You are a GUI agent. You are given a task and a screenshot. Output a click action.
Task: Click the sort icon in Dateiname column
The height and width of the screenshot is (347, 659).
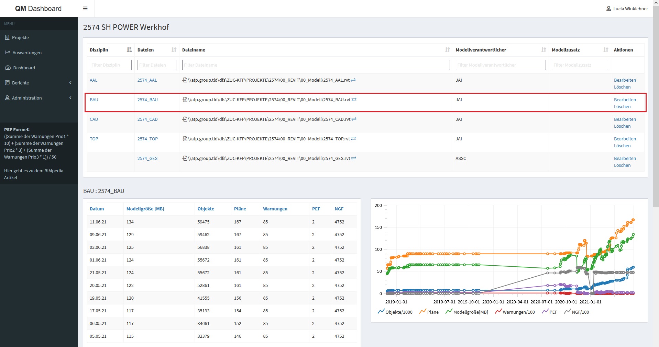[x=447, y=50]
